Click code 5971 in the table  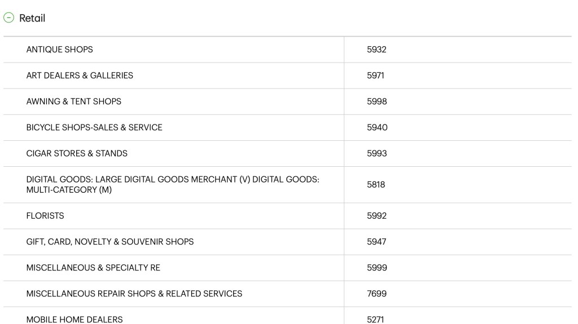[375, 76]
